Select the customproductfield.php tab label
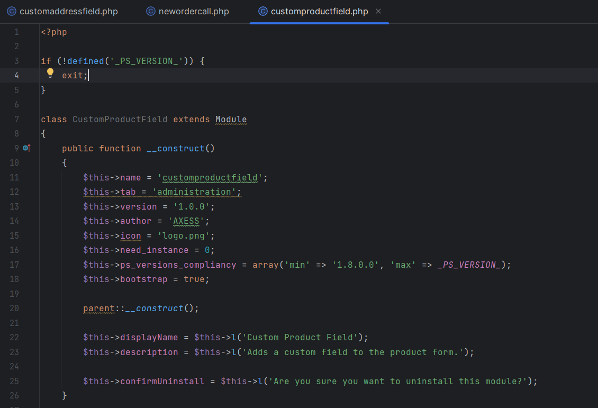The image size is (598, 408). [x=319, y=11]
